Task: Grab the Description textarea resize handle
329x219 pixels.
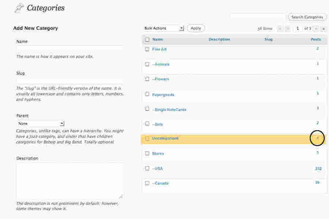Action: (x=121, y=196)
